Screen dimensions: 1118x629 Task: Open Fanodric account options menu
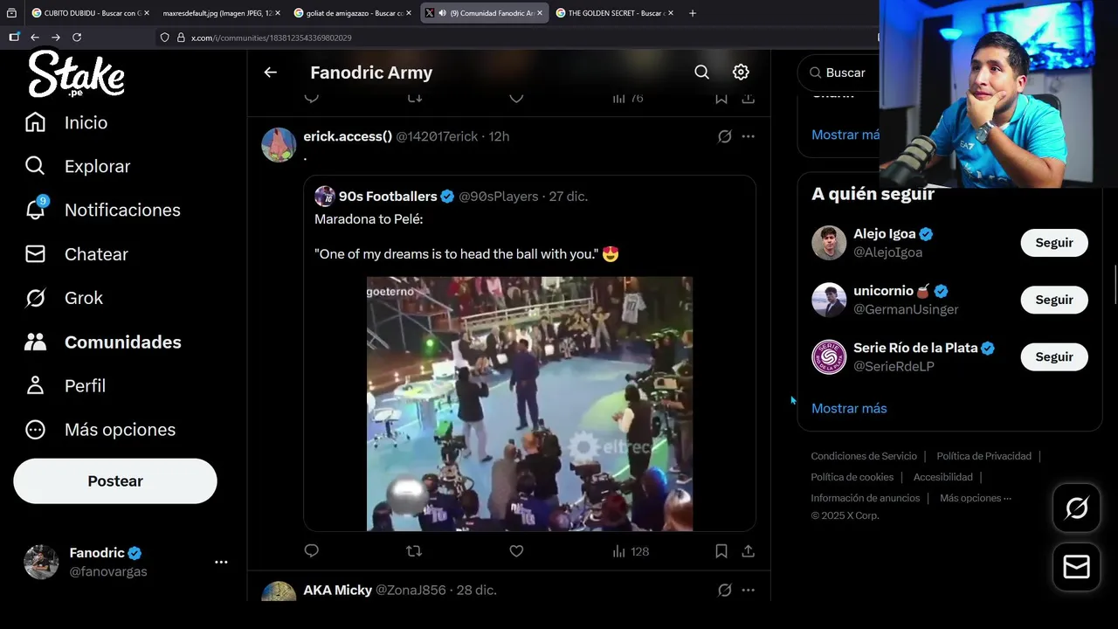point(221,563)
